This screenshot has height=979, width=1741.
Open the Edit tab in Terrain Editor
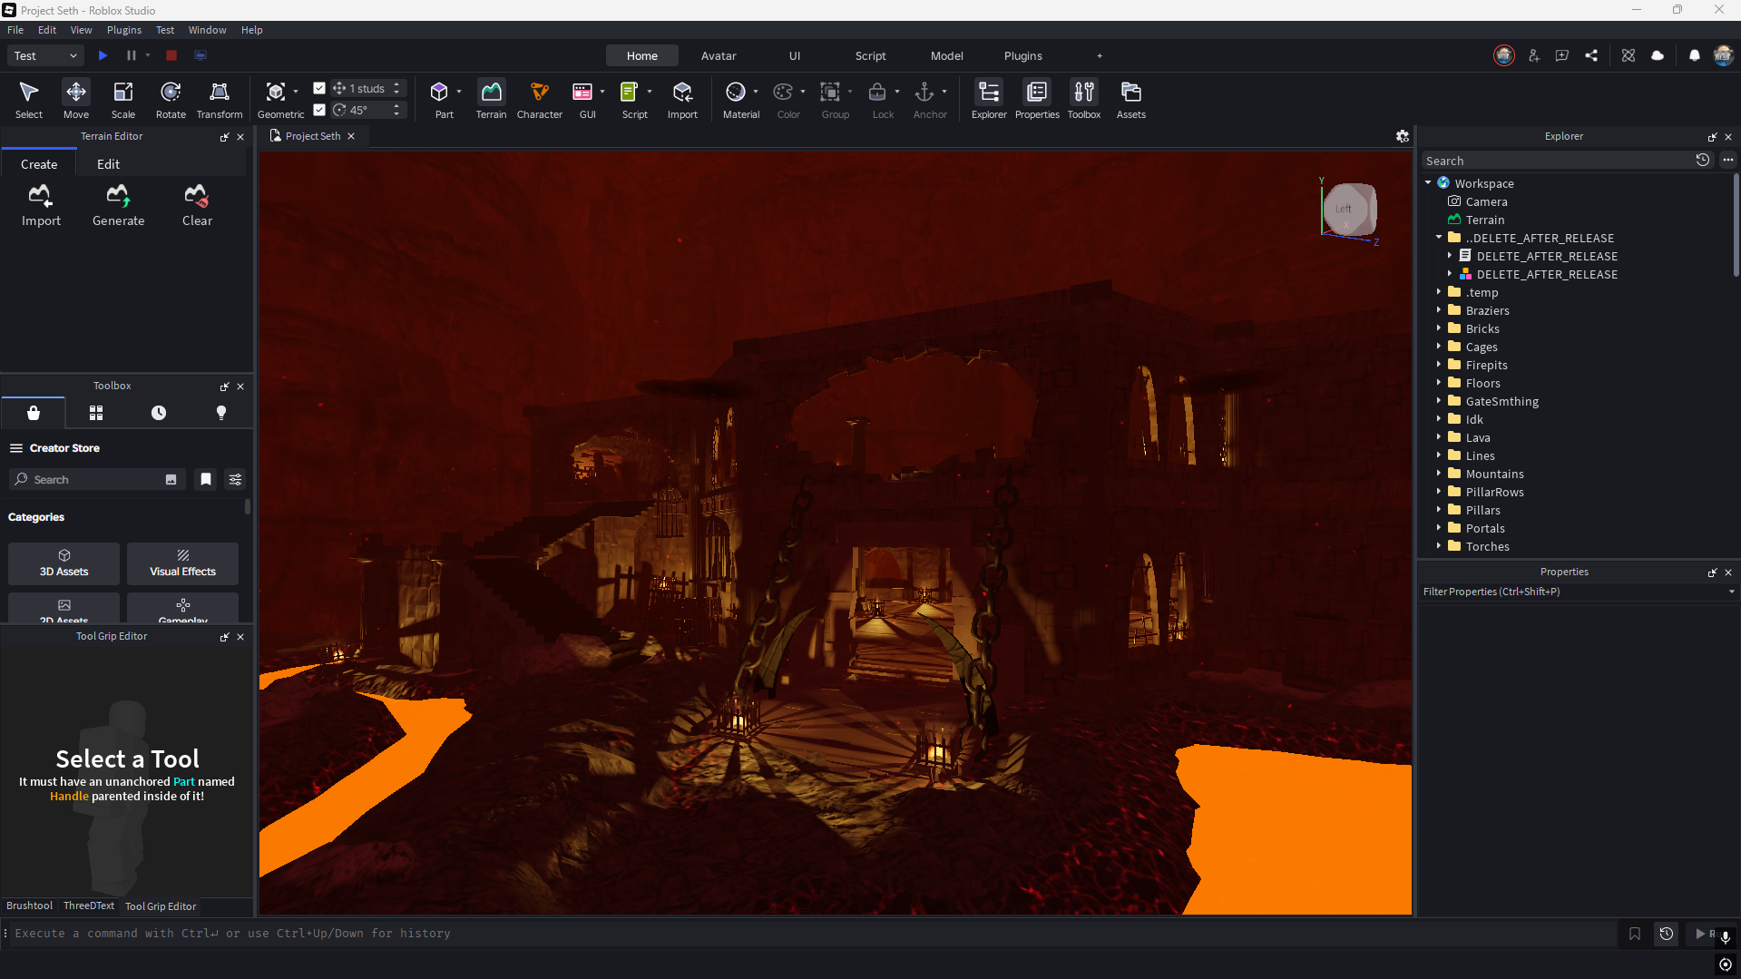pos(108,164)
